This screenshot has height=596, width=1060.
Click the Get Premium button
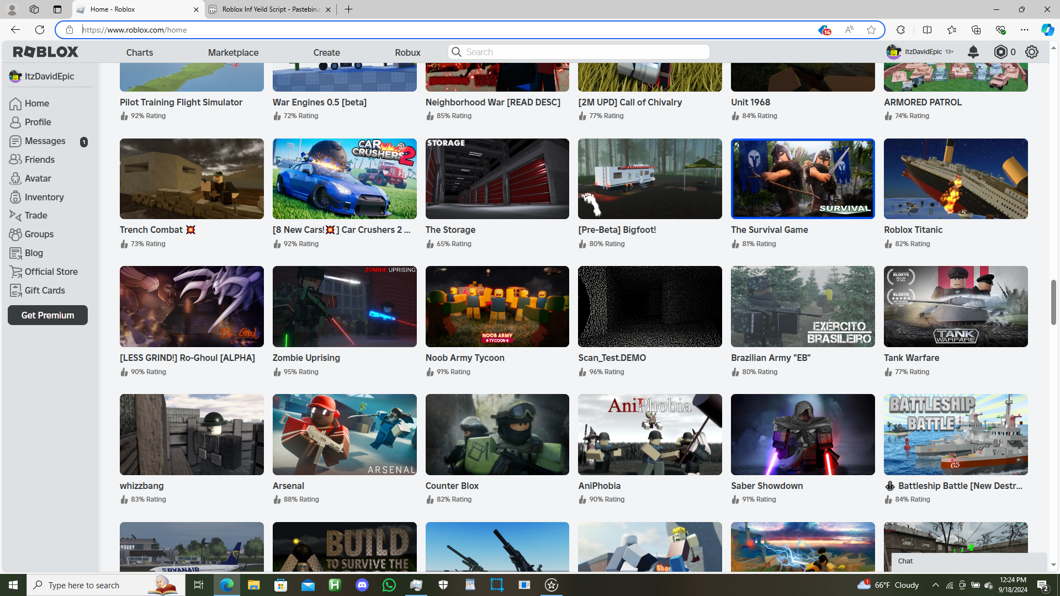(47, 315)
